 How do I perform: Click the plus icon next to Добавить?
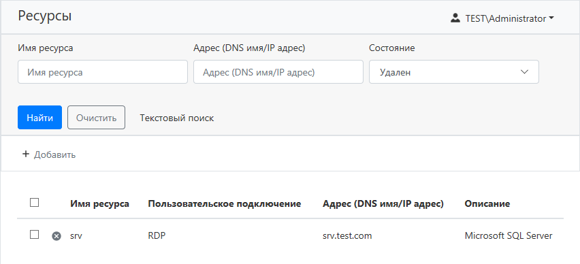point(25,154)
